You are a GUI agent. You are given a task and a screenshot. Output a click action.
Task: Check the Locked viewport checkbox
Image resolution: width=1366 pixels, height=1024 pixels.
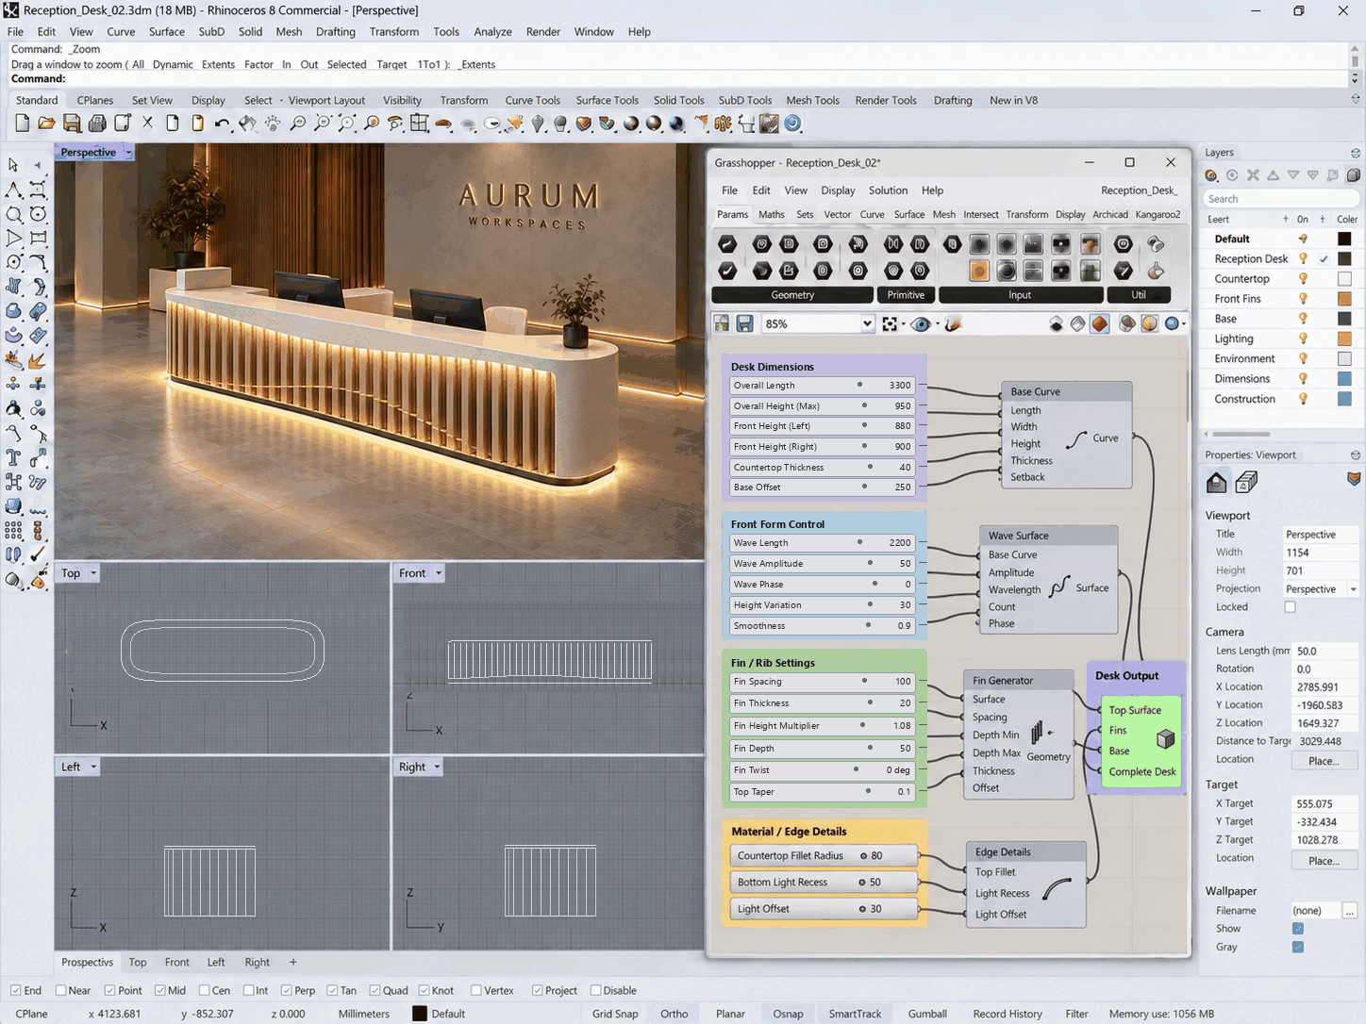tap(1290, 607)
